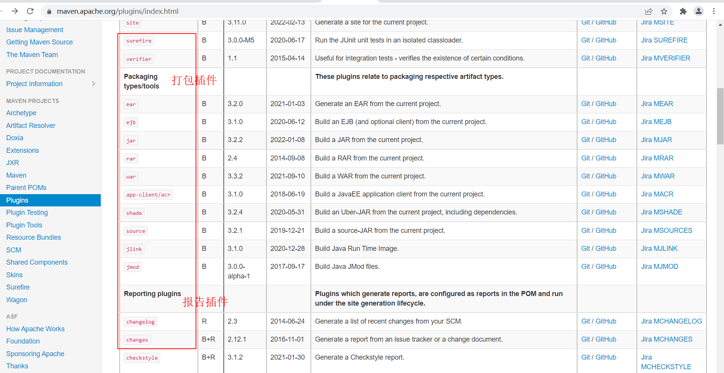The image size is (724, 373).
Task: Open the verifier plugin link
Action: pos(139,59)
